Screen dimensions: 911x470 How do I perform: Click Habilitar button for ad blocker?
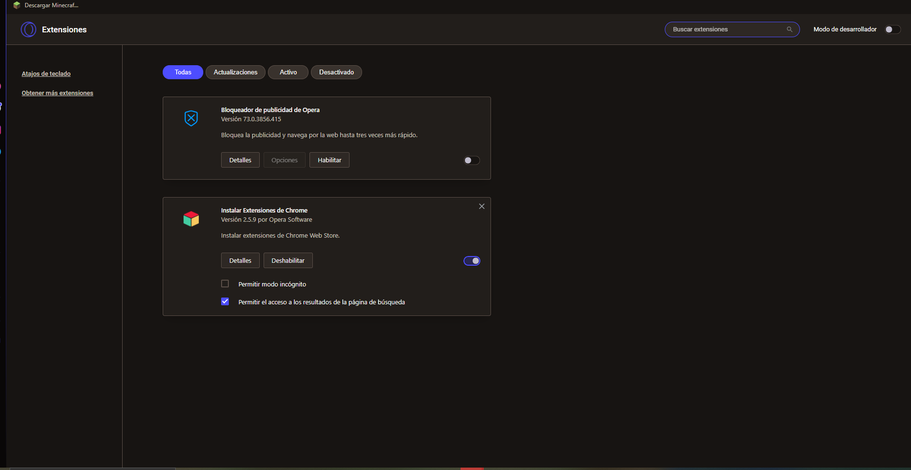[x=329, y=160]
